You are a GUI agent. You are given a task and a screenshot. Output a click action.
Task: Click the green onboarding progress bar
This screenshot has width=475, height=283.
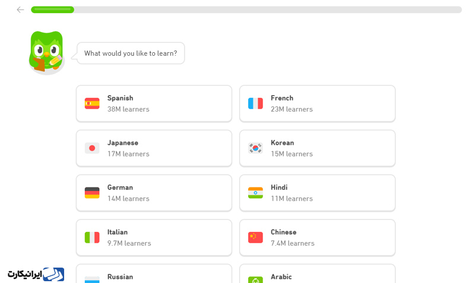pyautogui.click(x=246, y=9)
